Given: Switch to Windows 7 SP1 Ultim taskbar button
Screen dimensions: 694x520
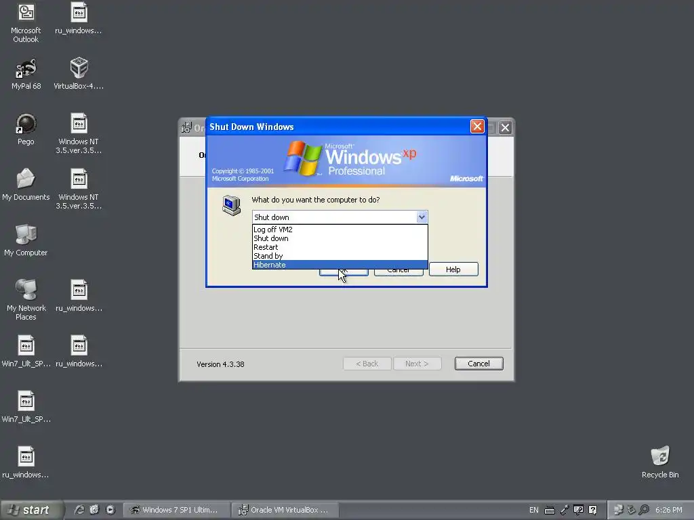Looking at the screenshot, I should click(176, 510).
